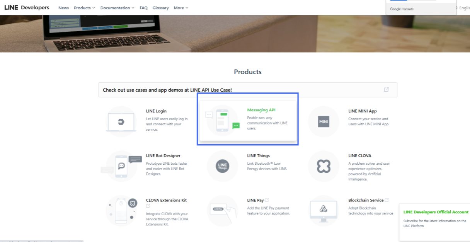Open the LINE Things title
Screen dimensions: 470x242
pyautogui.click(x=259, y=156)
